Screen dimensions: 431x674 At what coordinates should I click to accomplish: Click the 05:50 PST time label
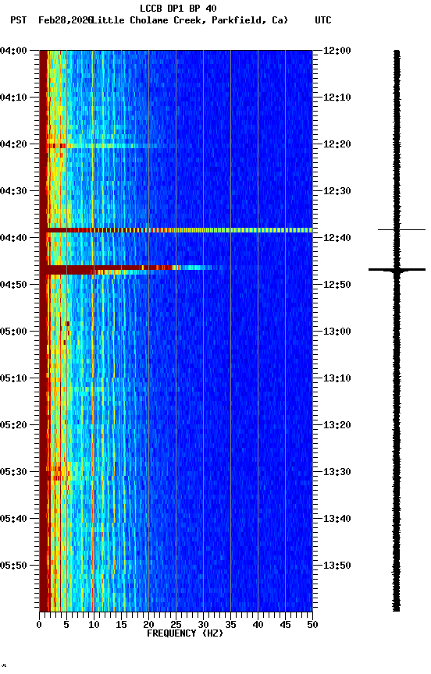click(x=13, y=566)
